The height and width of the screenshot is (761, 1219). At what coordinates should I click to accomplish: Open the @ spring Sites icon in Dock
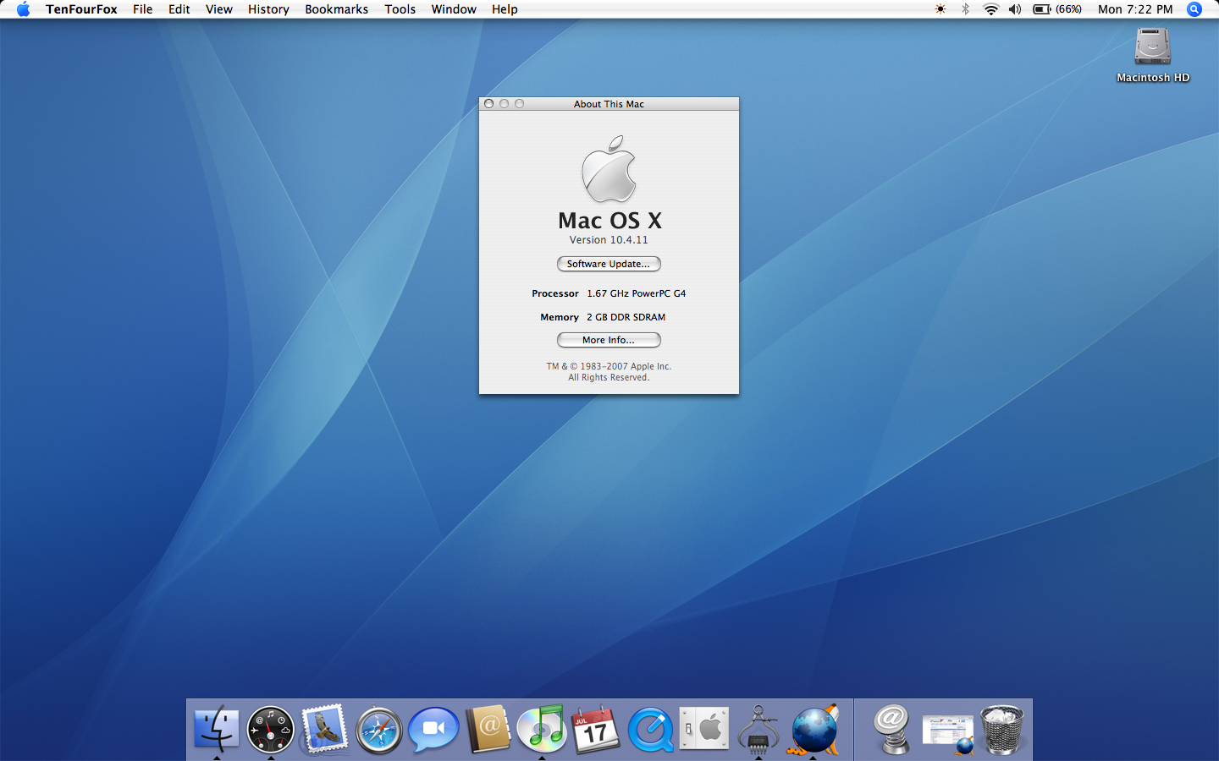892,729
